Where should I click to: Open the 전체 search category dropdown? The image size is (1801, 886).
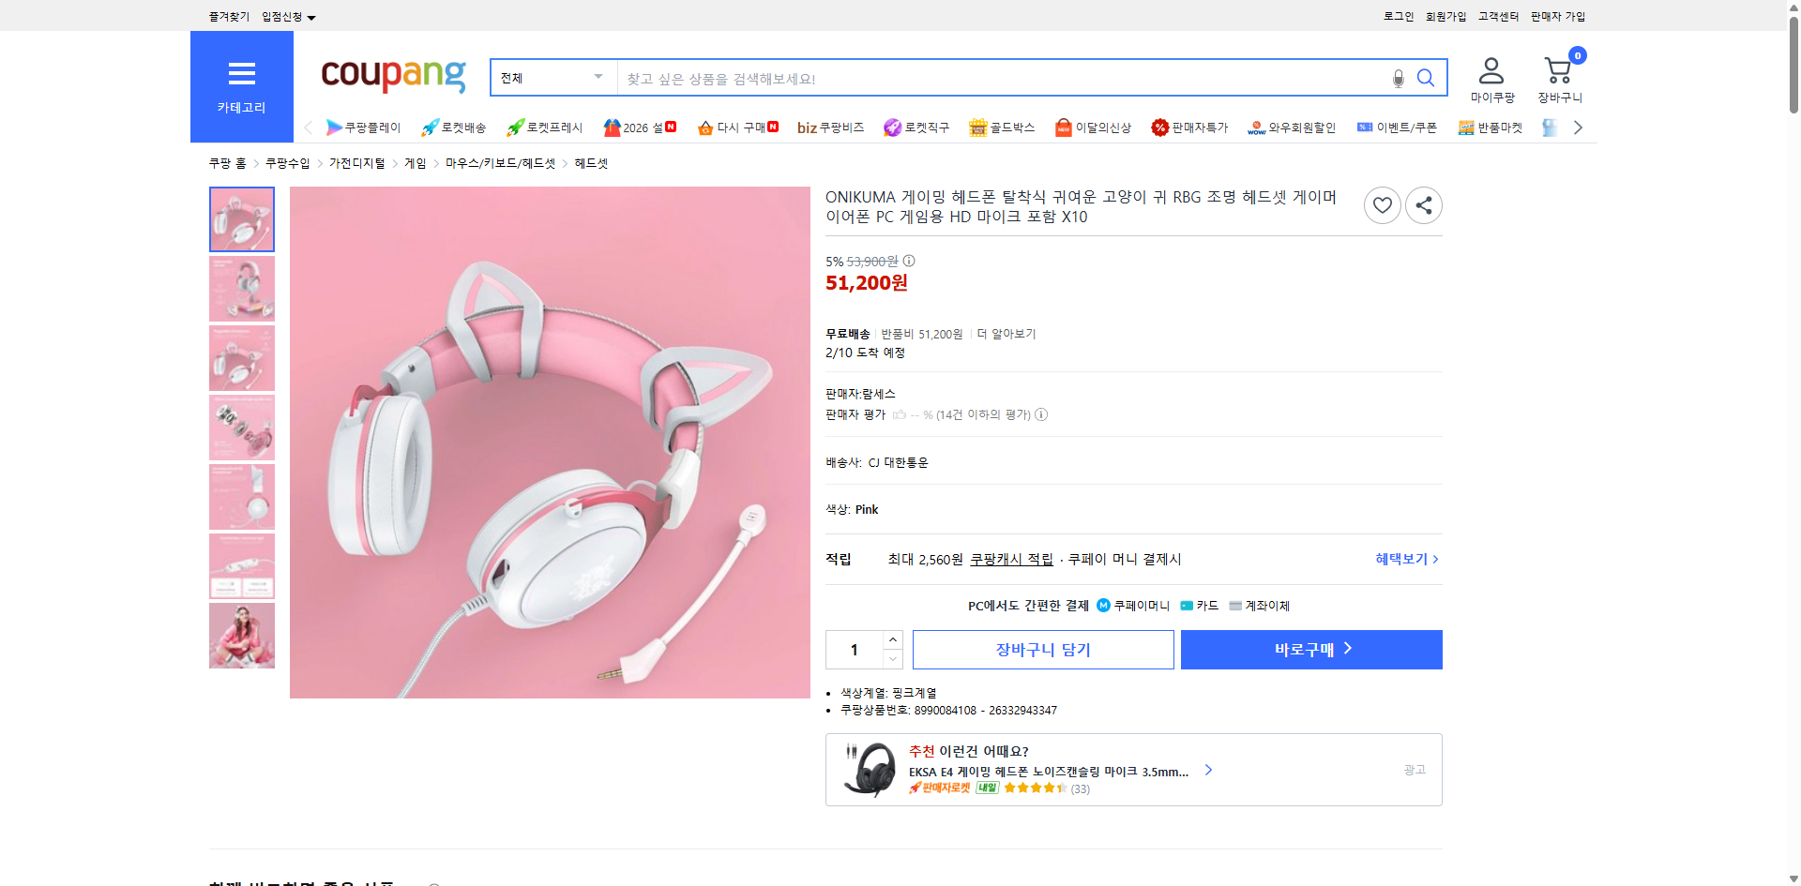coord(552,78)
